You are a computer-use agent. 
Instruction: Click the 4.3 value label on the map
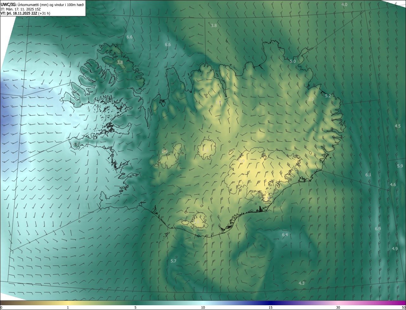[301, 283]
